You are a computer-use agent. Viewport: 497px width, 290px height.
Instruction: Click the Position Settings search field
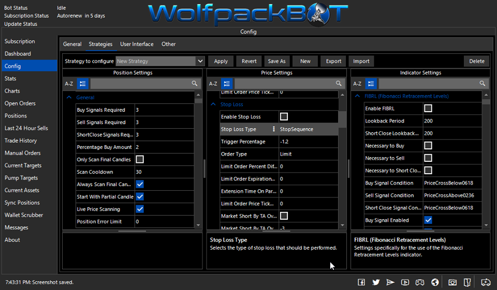click(141, 84)
